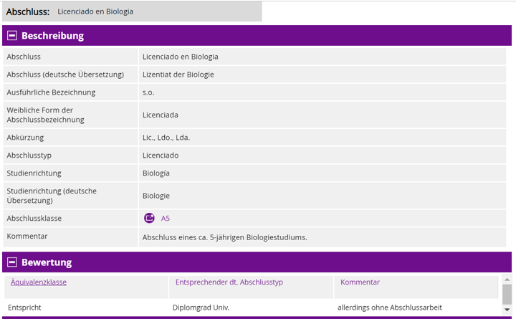Select the 'Biología' Studienrichtung value
The width and height of the screenshot is (516, 319).
coord(156,173)
